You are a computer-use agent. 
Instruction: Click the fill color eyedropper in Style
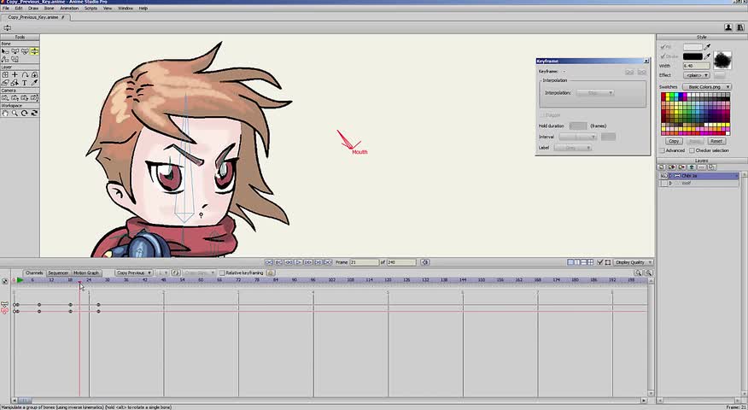(x=708, y=47)
